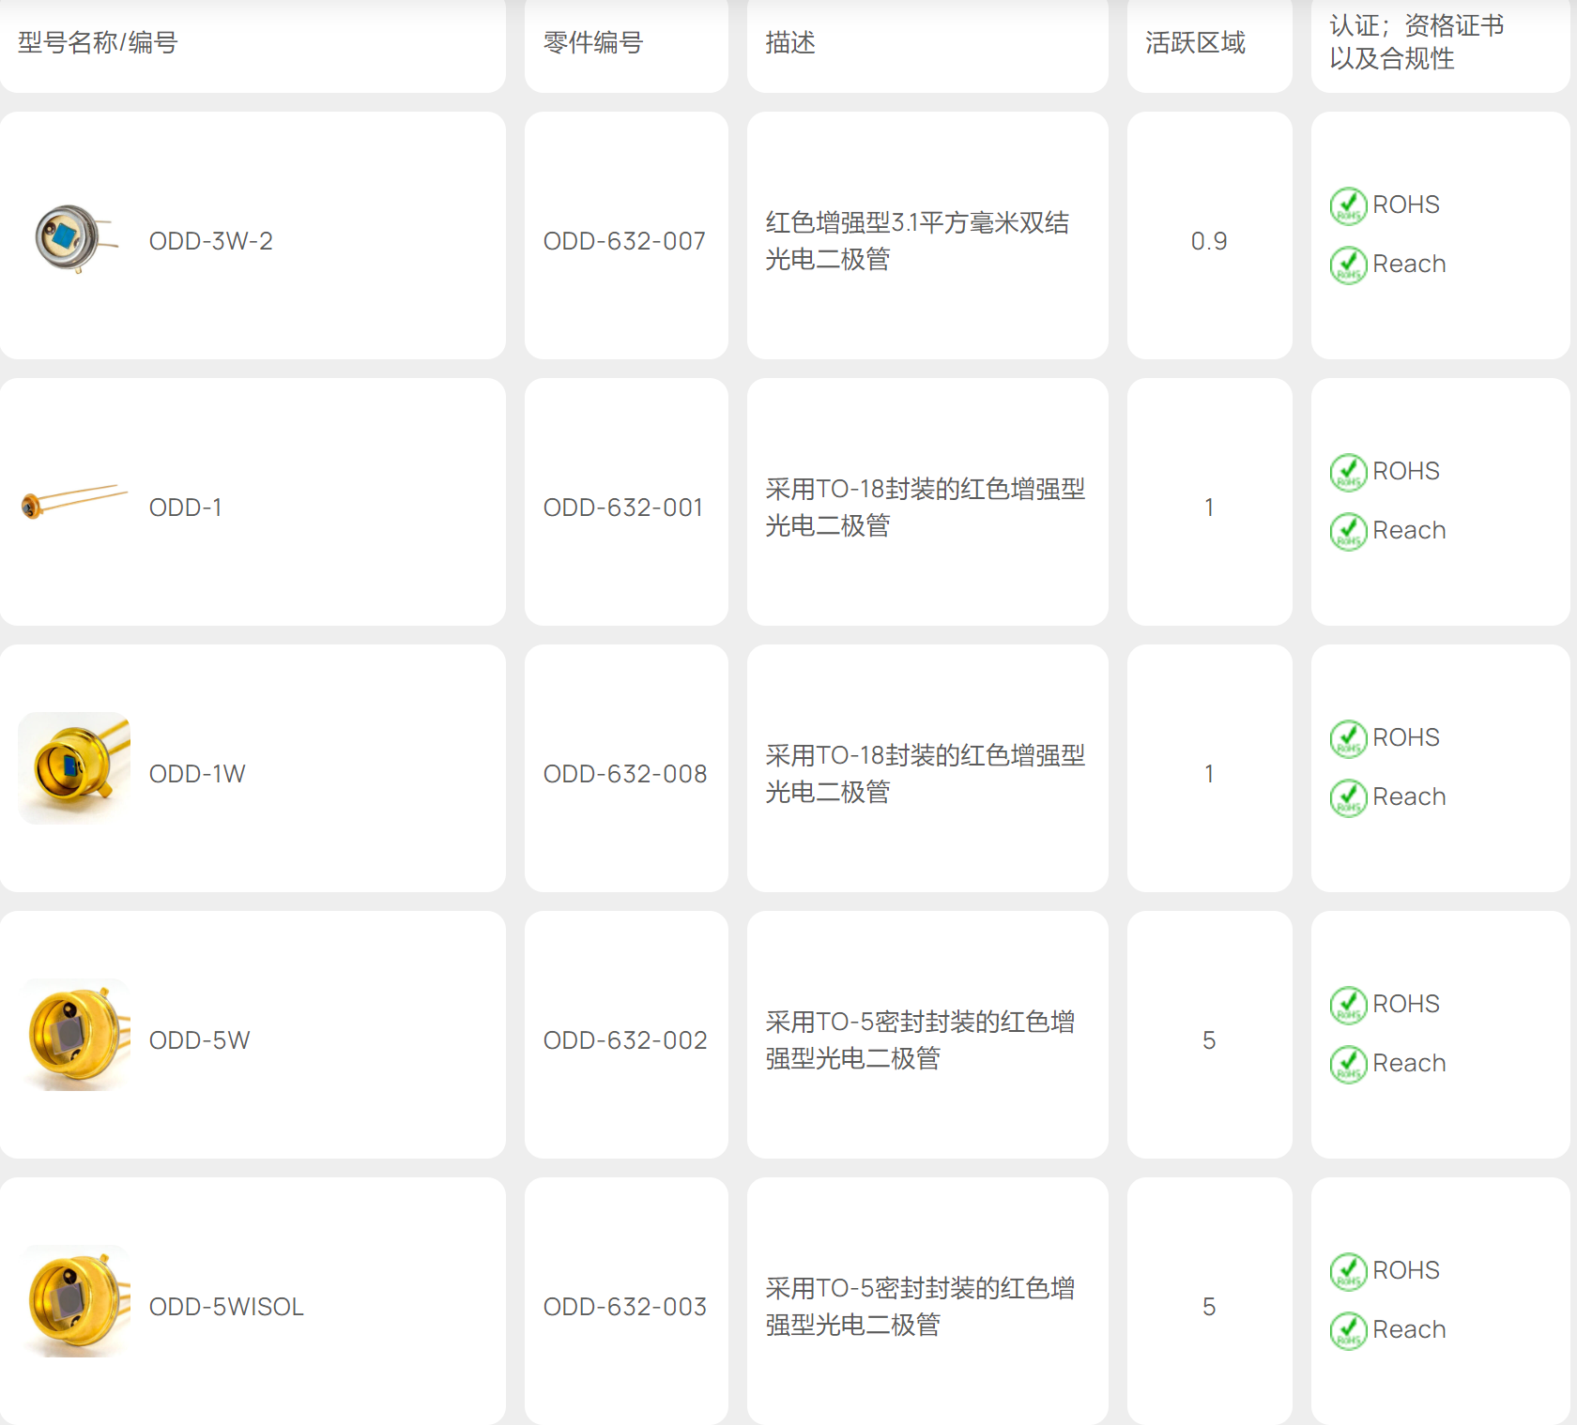Screen dimensions: 1577x1425
Task: Click the 型号名称/编号 column header
Action: click(x=98, y=42)
